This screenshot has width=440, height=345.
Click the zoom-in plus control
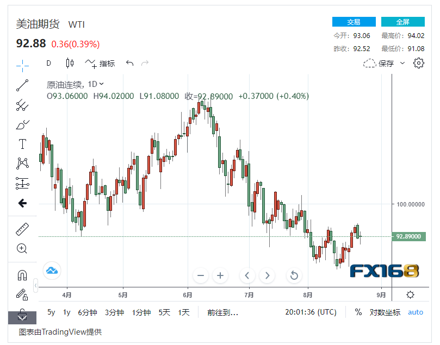tap(220, 275)
